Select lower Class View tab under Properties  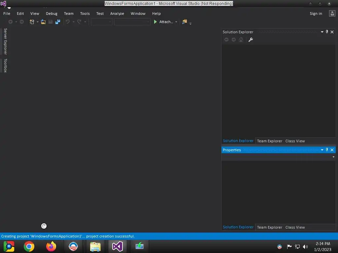click(295, 227)
